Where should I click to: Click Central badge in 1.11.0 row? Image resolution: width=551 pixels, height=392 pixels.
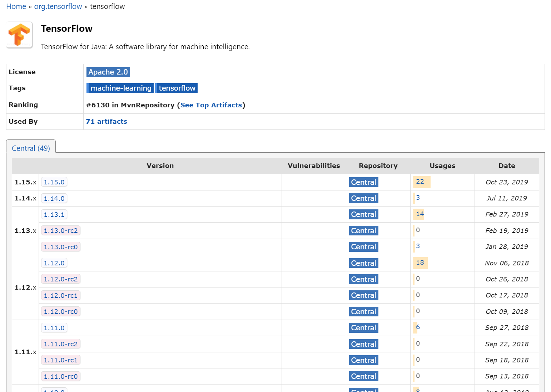coord(363,328)
